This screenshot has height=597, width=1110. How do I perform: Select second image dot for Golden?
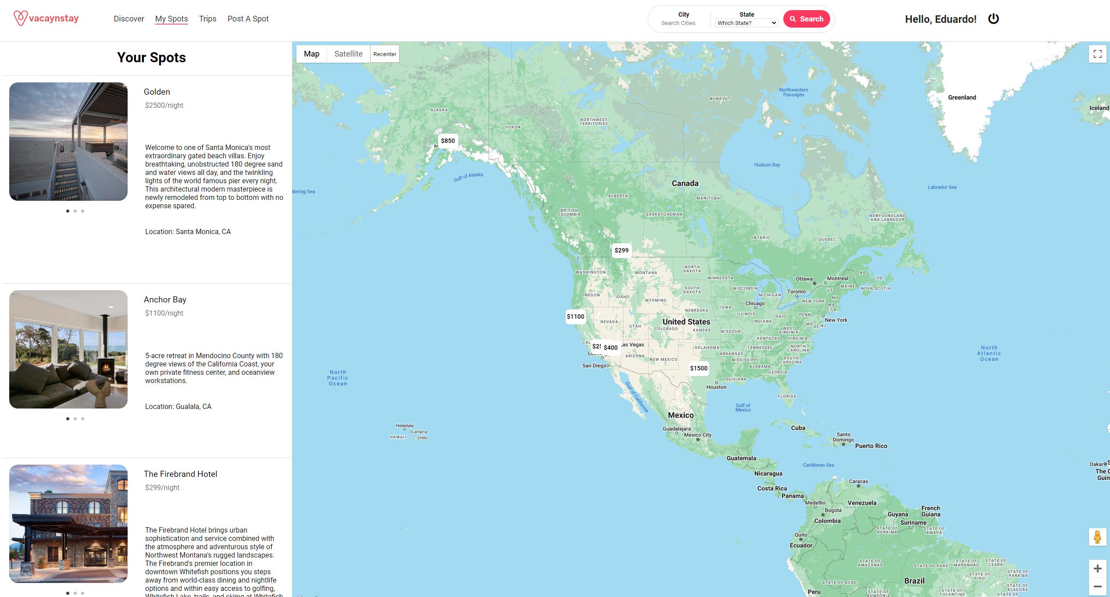click(75, 211)
